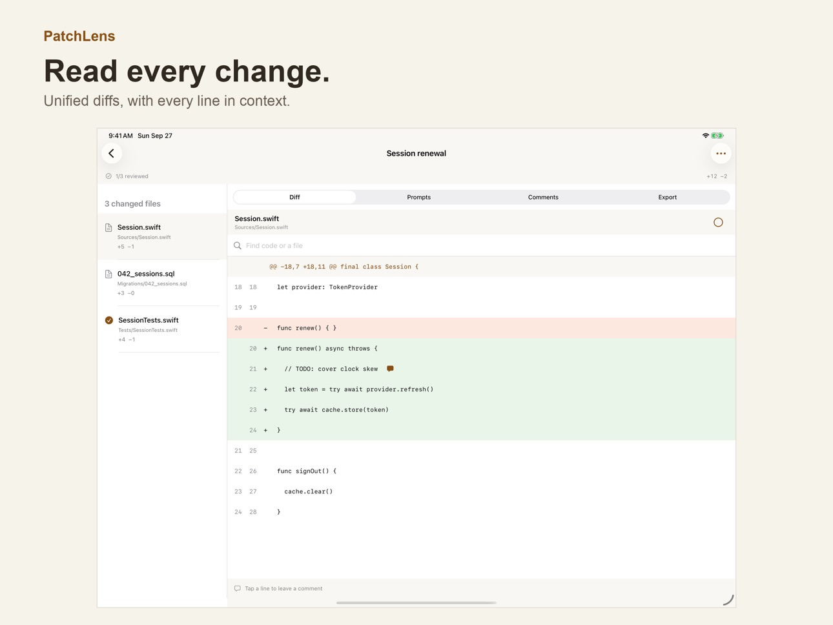833x625 pixels.
Task: Tap line 'cache.clear()'
Action: 481,491
